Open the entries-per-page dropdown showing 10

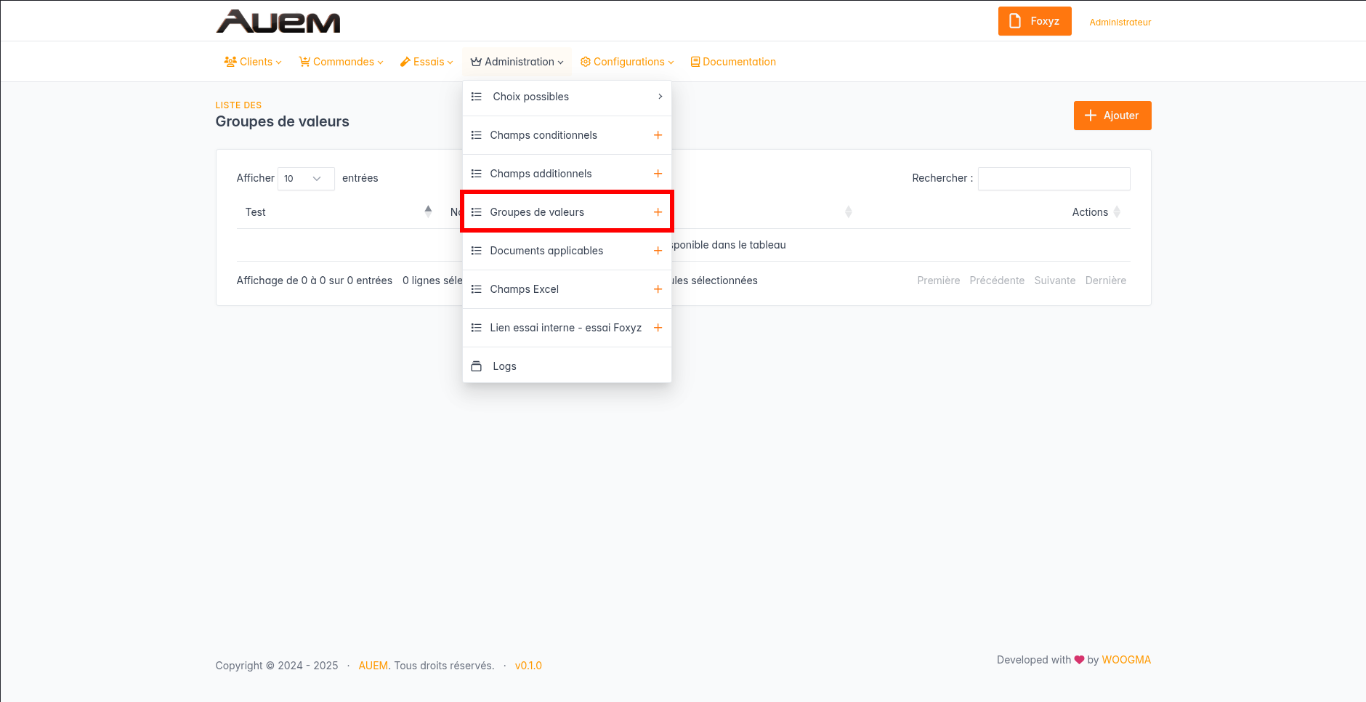point(305,179)
